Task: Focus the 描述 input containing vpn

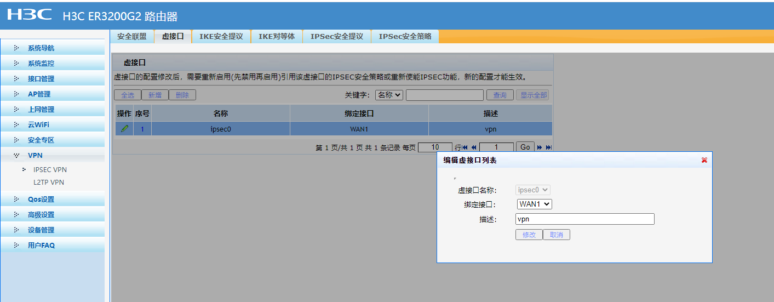Action: 585,219
